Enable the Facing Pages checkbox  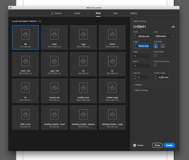155,55
